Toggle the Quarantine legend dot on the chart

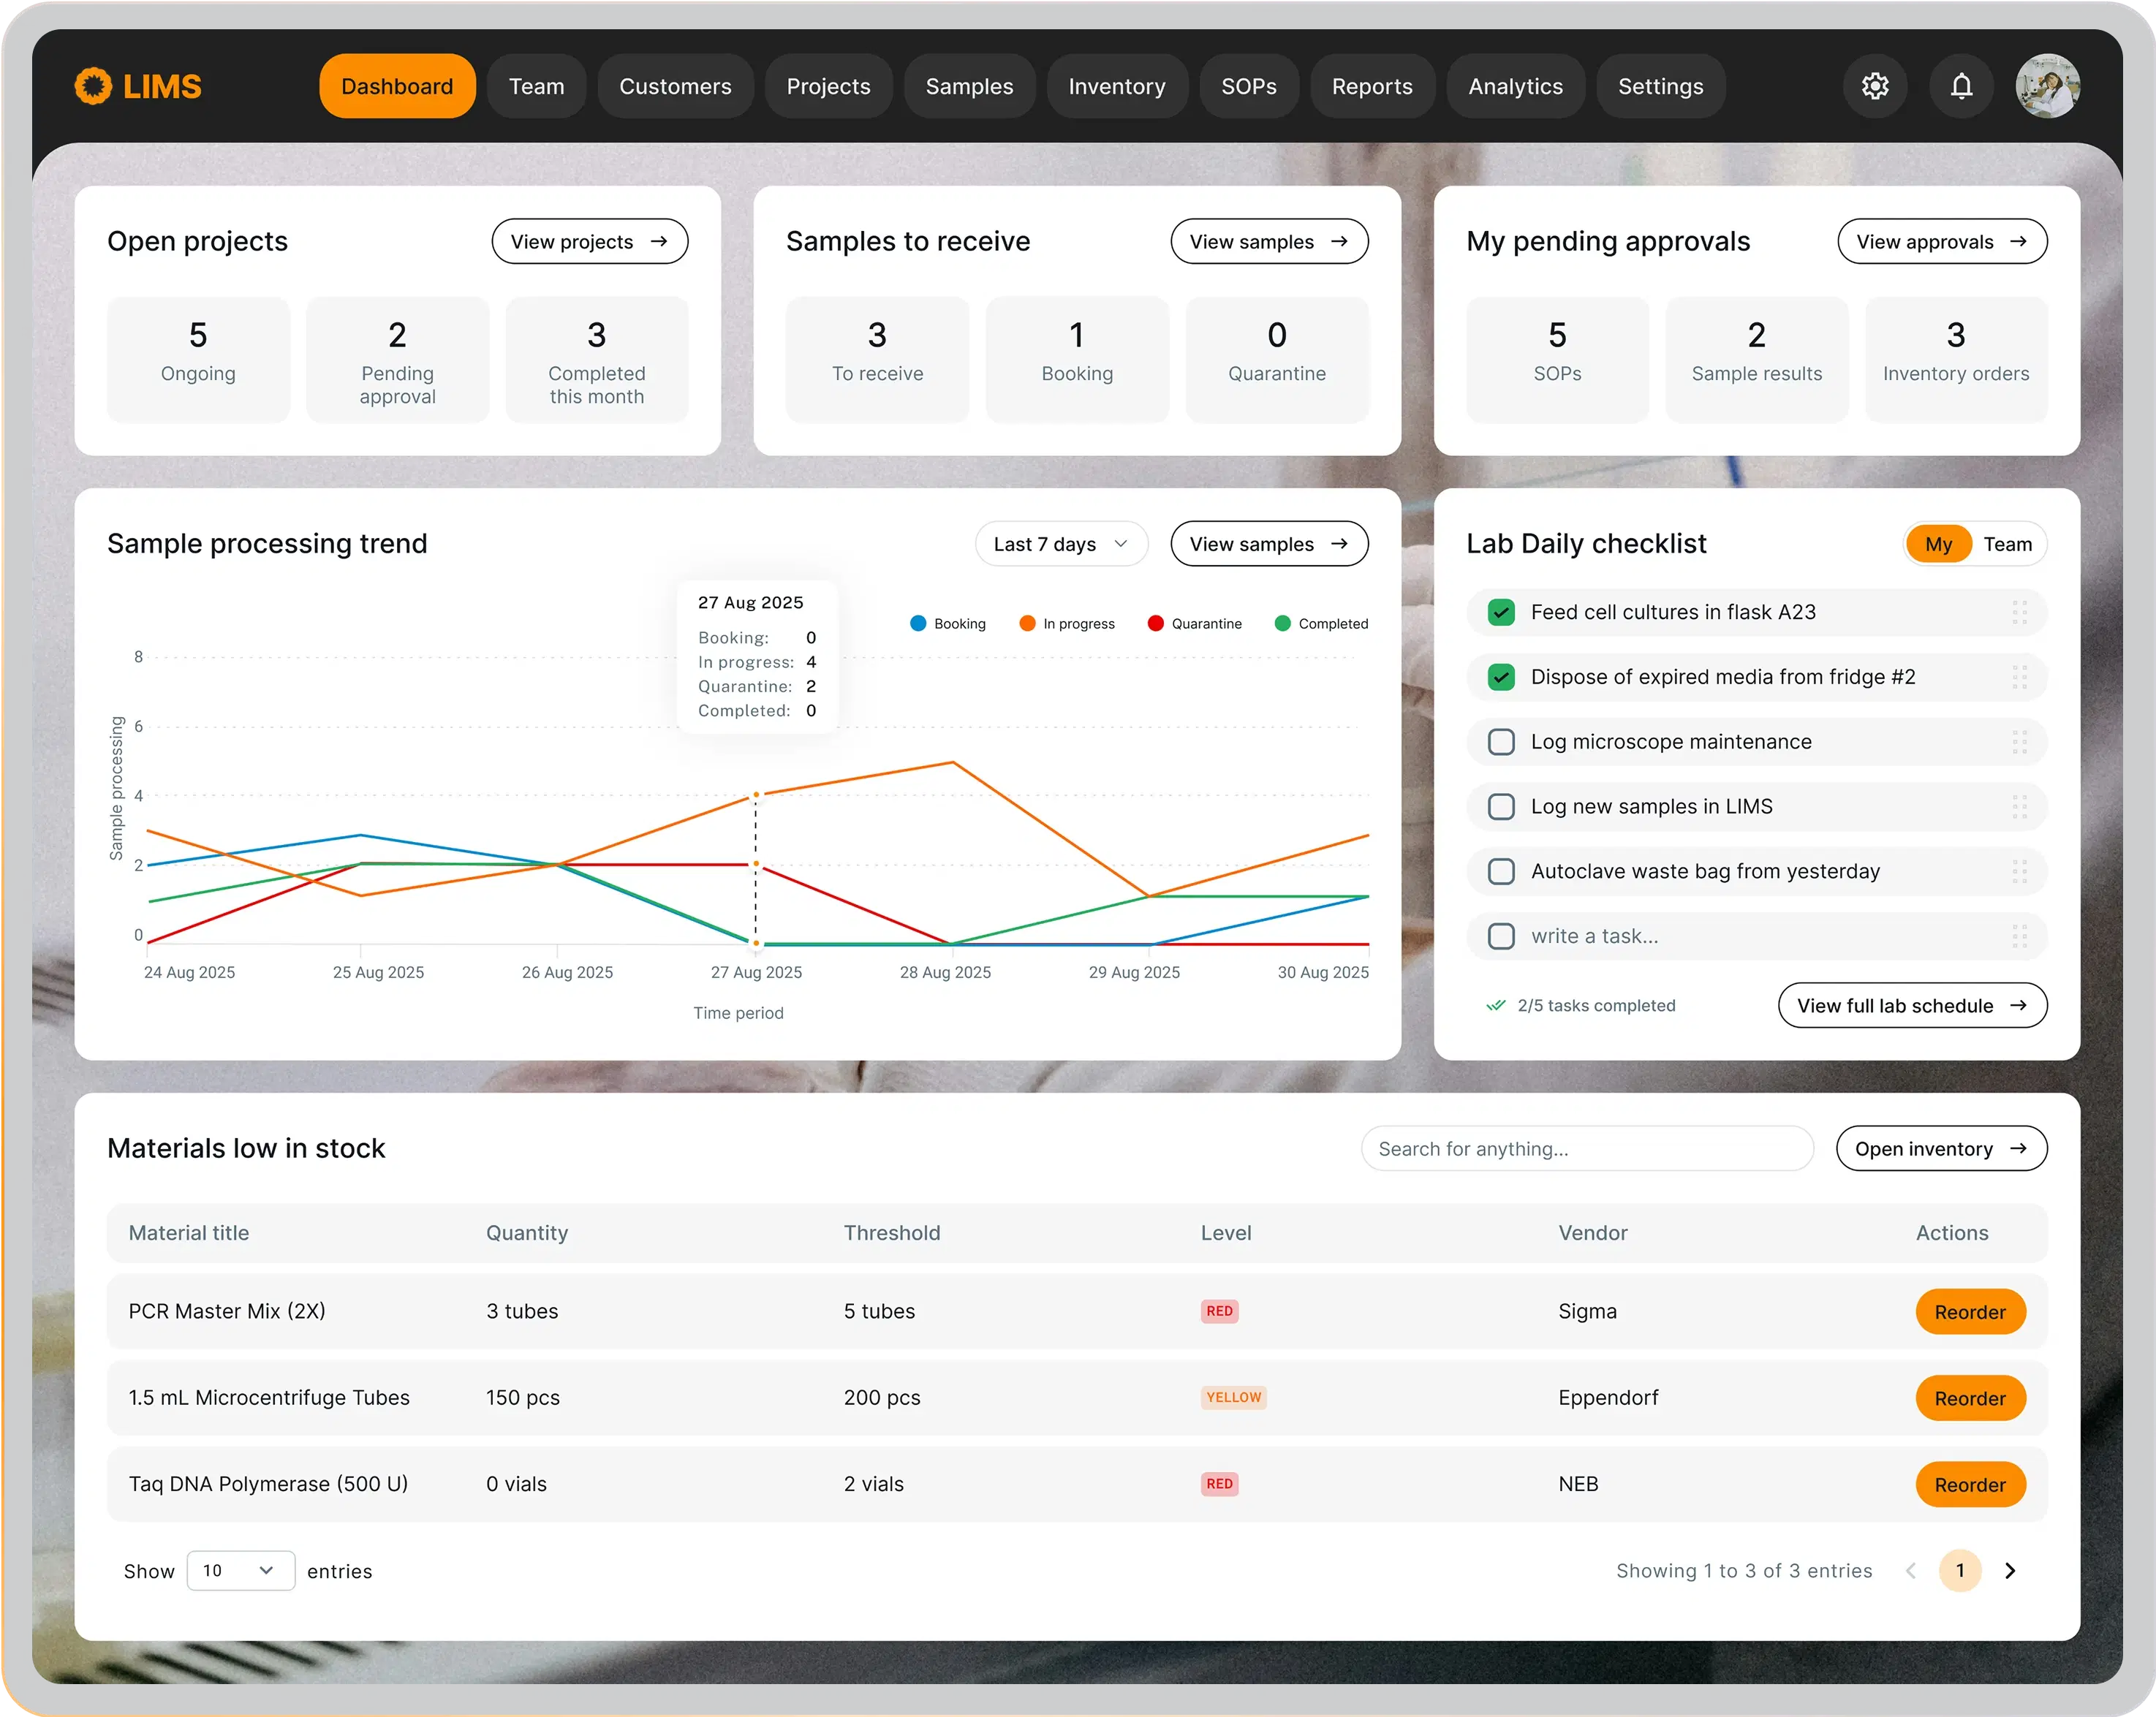pyautogui.click(x=1157, y=623)
